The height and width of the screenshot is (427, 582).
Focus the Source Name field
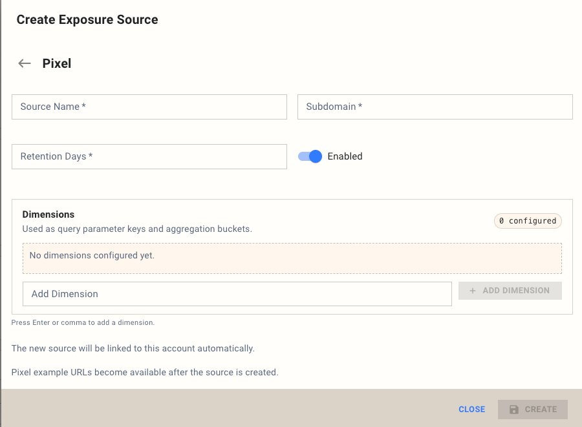pos(149,107)
